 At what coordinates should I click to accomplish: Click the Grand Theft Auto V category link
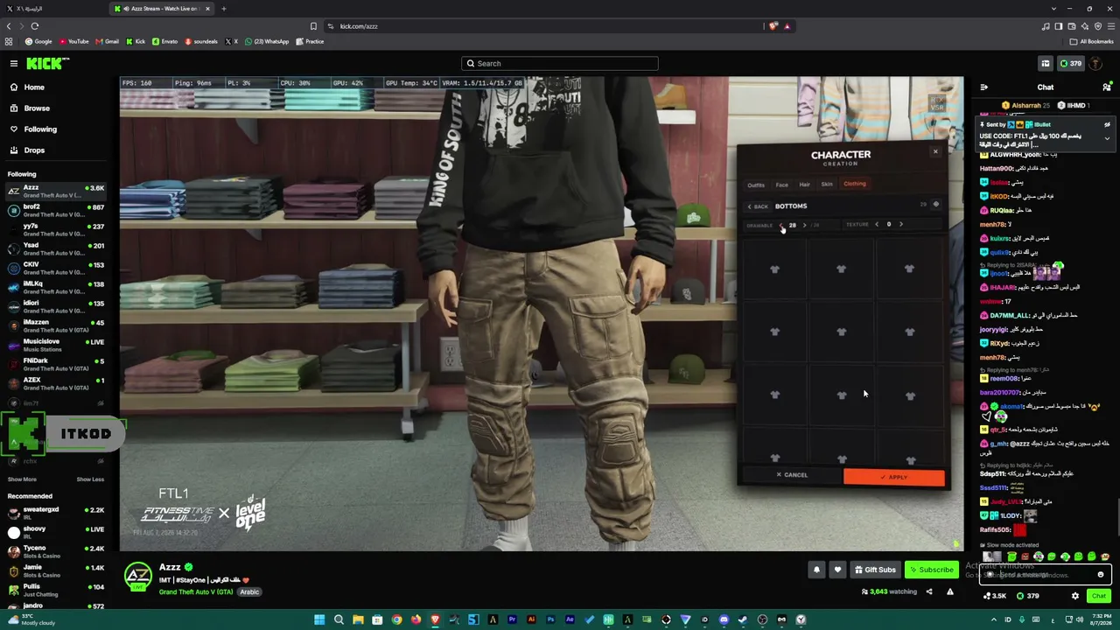(196, 592)
